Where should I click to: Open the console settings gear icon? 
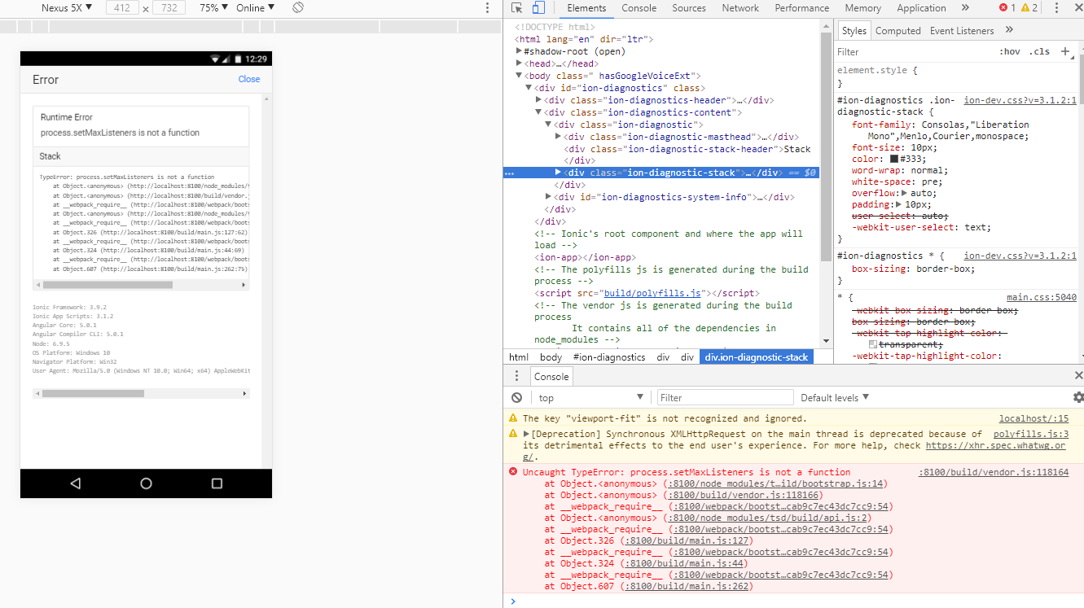tap(1078, 398)
